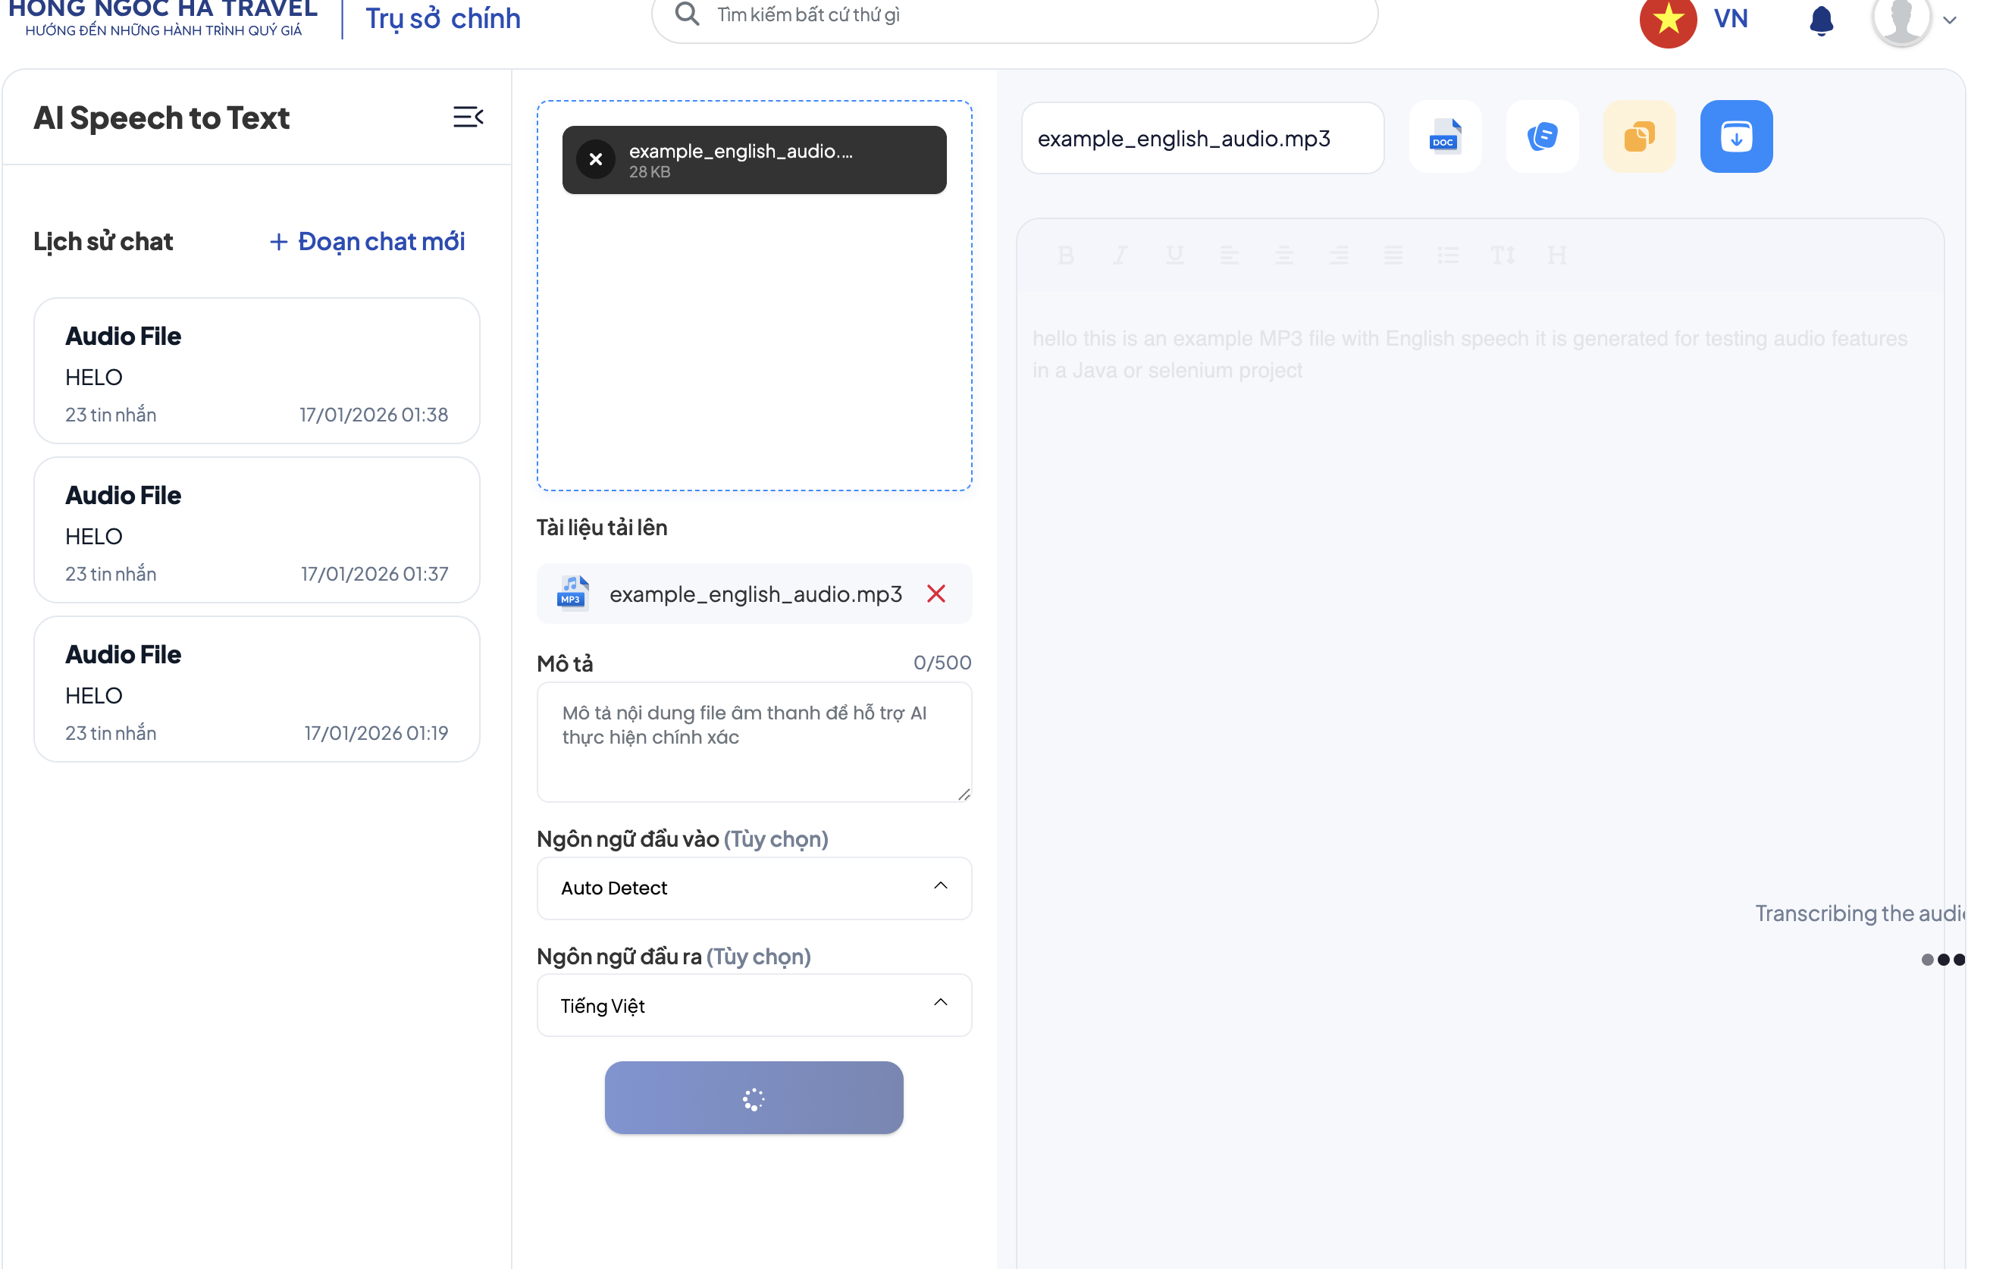The height and width of the screenshot is (1269, 2012).
Task: Open the Audio File chat from 01:38
Action: tap(256, 371)
